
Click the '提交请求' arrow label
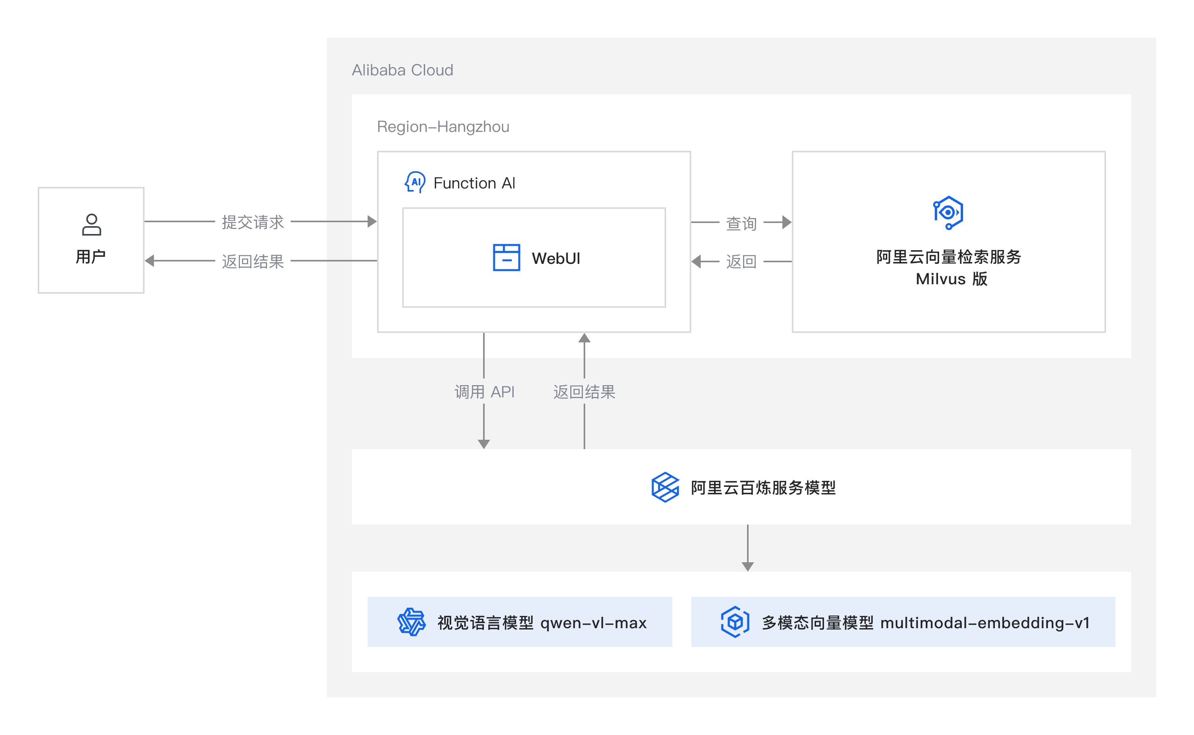point(253,222)
